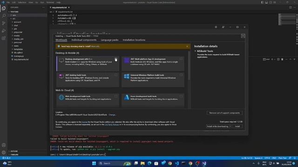This screenshot has height=167, width=298.
Task: Dismiss the yellow help banner
Action: [x=187, y=46]
